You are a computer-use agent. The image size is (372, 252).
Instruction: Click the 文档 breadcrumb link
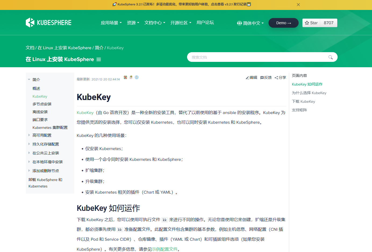[30, 48]
